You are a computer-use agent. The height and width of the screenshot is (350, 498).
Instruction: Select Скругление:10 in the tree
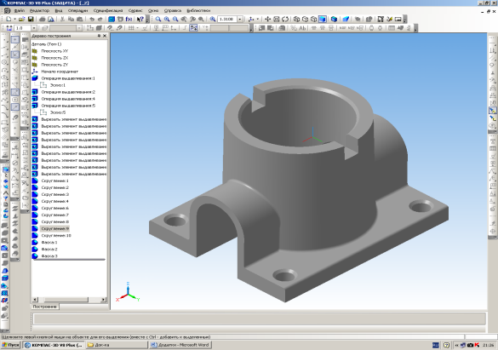pyautogui.click(x=56, y=235)
